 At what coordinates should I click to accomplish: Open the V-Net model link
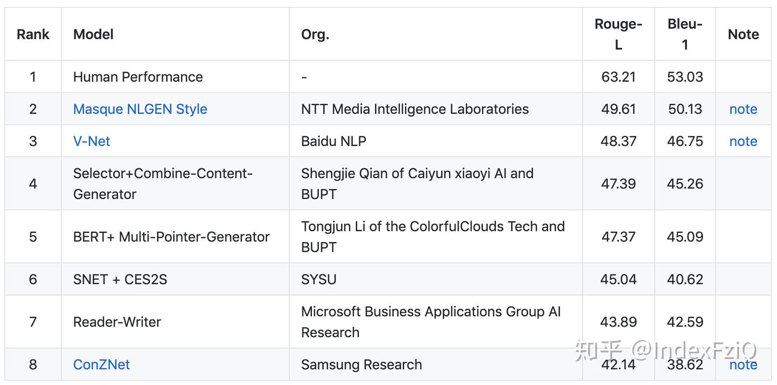[x=92, y=141]
